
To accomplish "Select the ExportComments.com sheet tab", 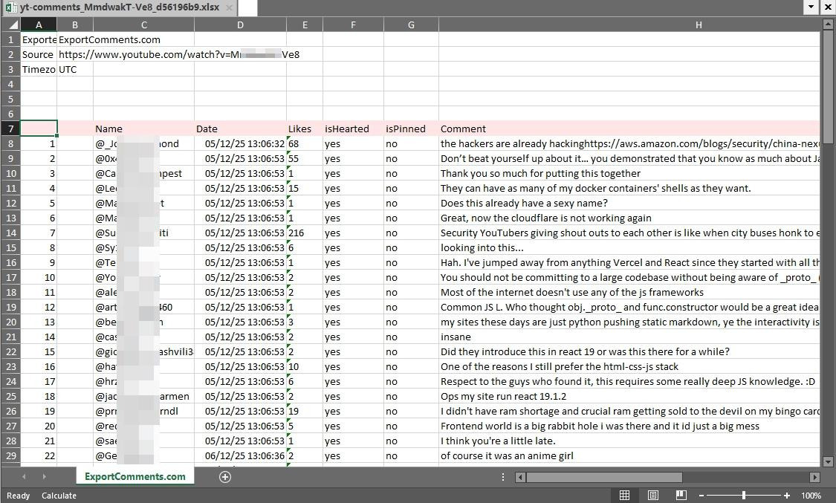I will [135, 476].
